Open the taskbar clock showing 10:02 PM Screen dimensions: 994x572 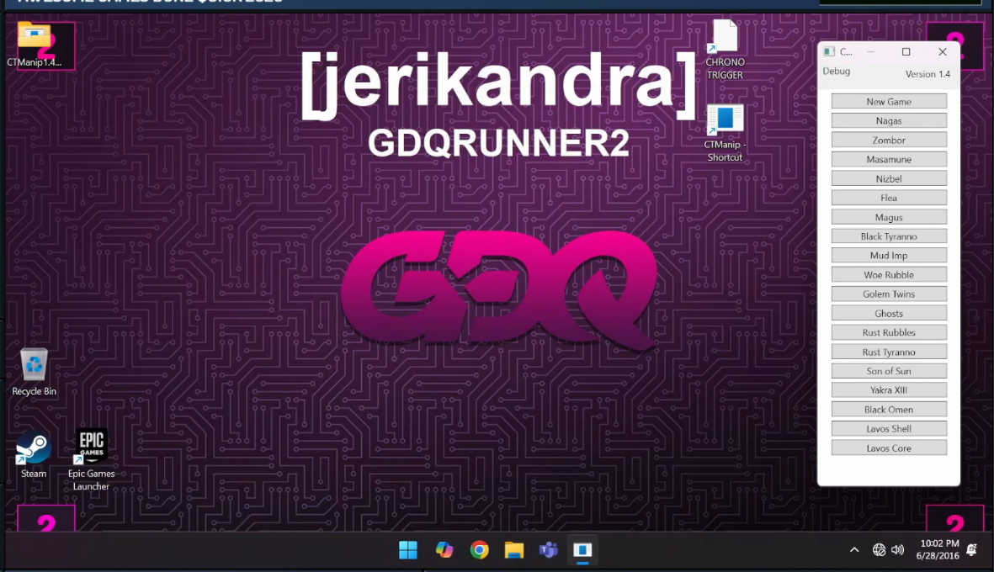coord(938,550)
